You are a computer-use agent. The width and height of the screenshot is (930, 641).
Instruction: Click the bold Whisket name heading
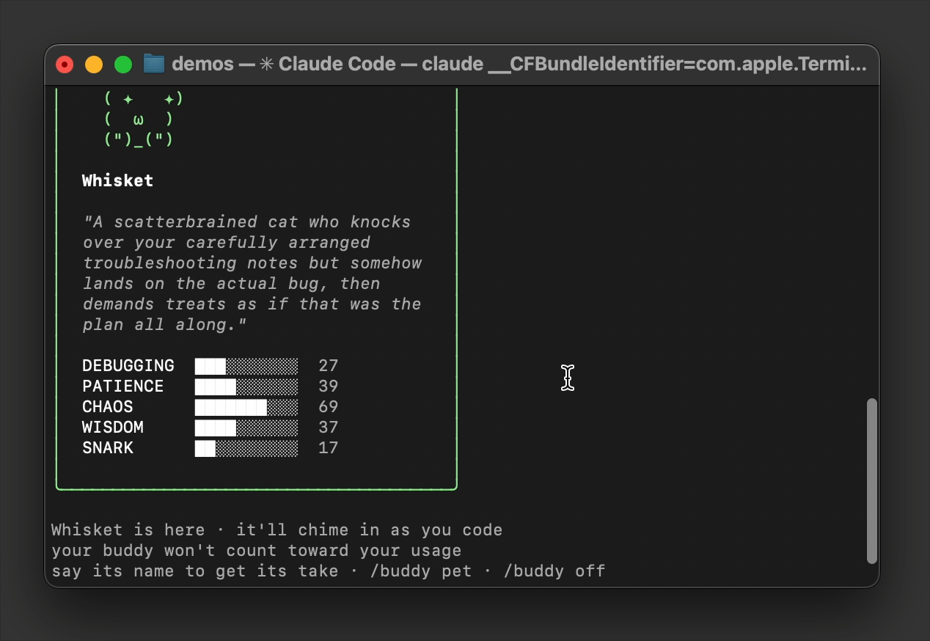pyautogui.click(x=117, y=181)
